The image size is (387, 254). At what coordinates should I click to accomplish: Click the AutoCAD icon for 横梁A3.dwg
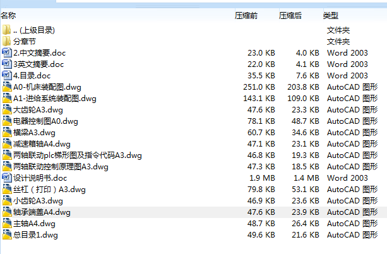7,132
